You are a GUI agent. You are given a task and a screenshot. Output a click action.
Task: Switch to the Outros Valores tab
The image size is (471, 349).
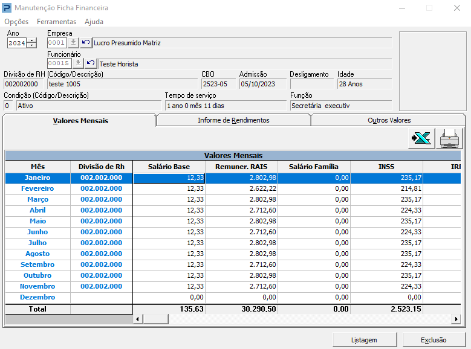click(389, 120)
